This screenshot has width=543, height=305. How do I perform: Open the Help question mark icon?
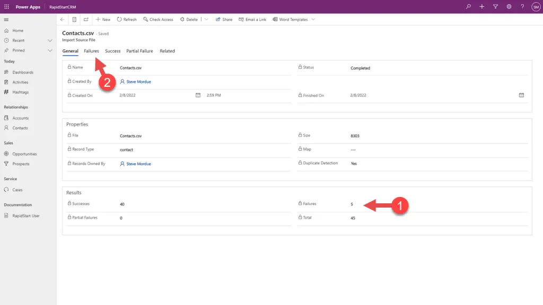pyautogui.click(x=522, y=6)
